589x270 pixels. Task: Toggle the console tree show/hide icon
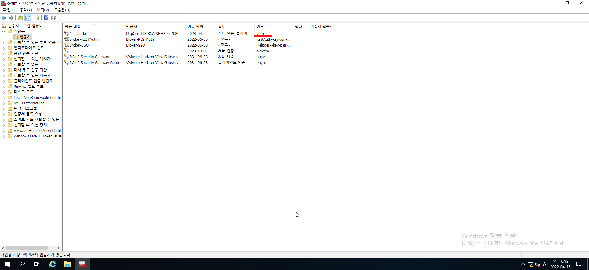click(28, 18)
